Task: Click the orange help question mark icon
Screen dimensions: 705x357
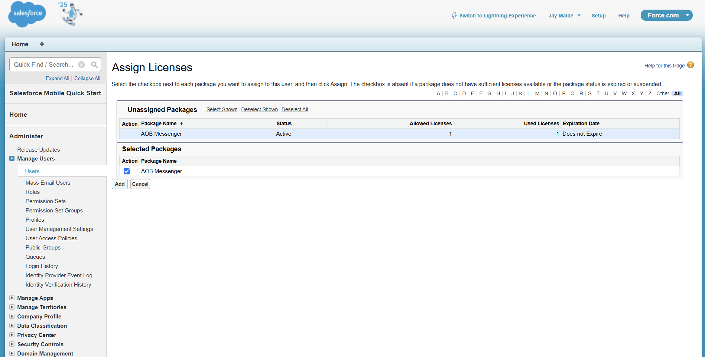Action: pos(691,65)
